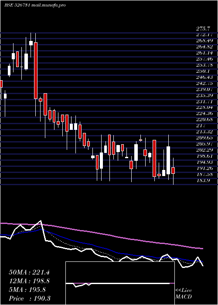218x305 pixels.
Task: Click the 224.36 price label
Action: pyautogui.click(x=204, y=113)
